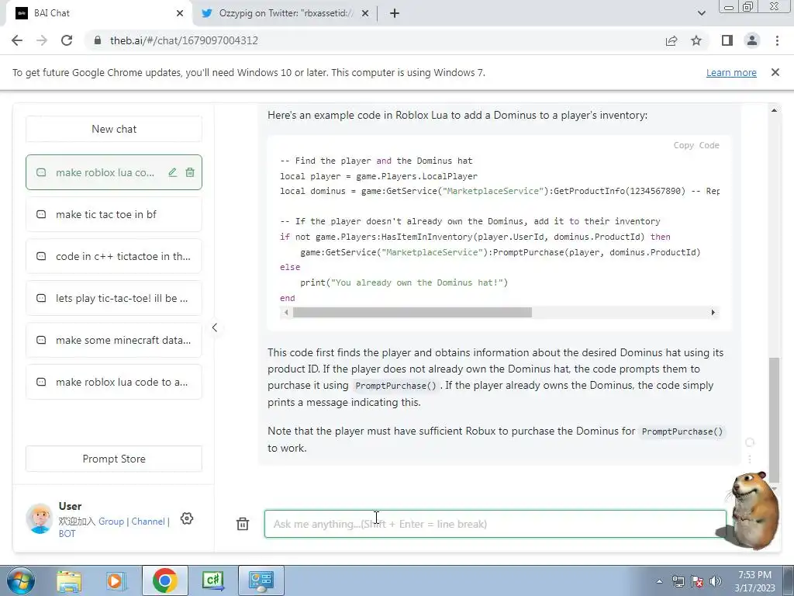This screenshot has height=596, width=794.
Task: Go back to the previous page
Action: pyautogui.click(x=17, y=40)
